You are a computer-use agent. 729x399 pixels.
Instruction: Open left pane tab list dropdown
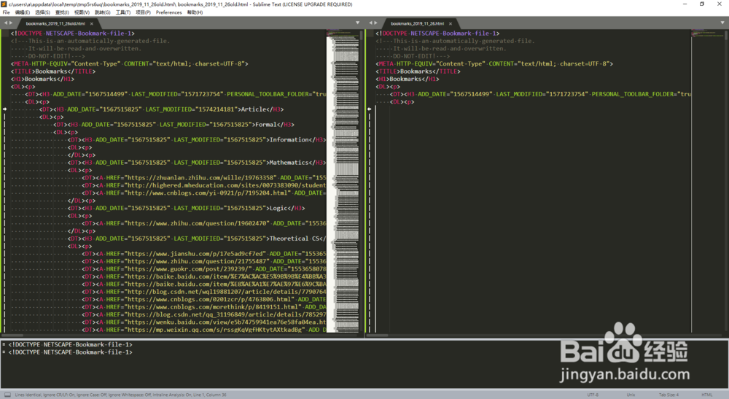pos(357,23)
